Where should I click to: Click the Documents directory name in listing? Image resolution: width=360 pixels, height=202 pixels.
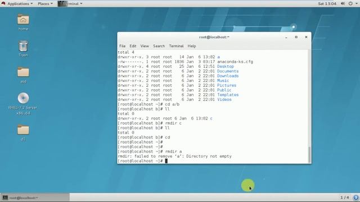click(x=228, y=71)
